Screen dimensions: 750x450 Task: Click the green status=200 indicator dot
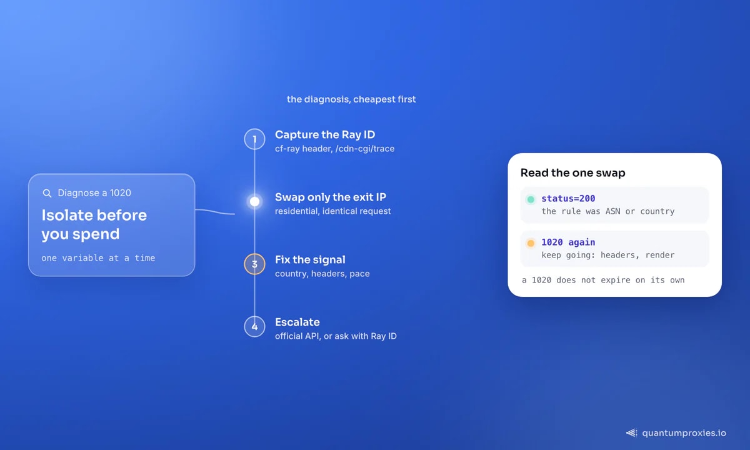point(531,199)
